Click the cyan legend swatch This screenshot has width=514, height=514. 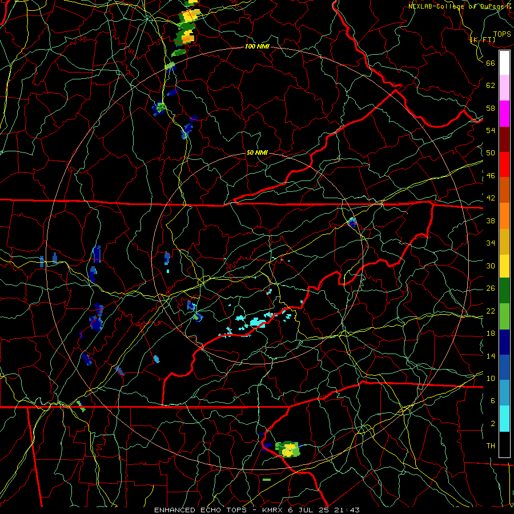click(504, 419)
